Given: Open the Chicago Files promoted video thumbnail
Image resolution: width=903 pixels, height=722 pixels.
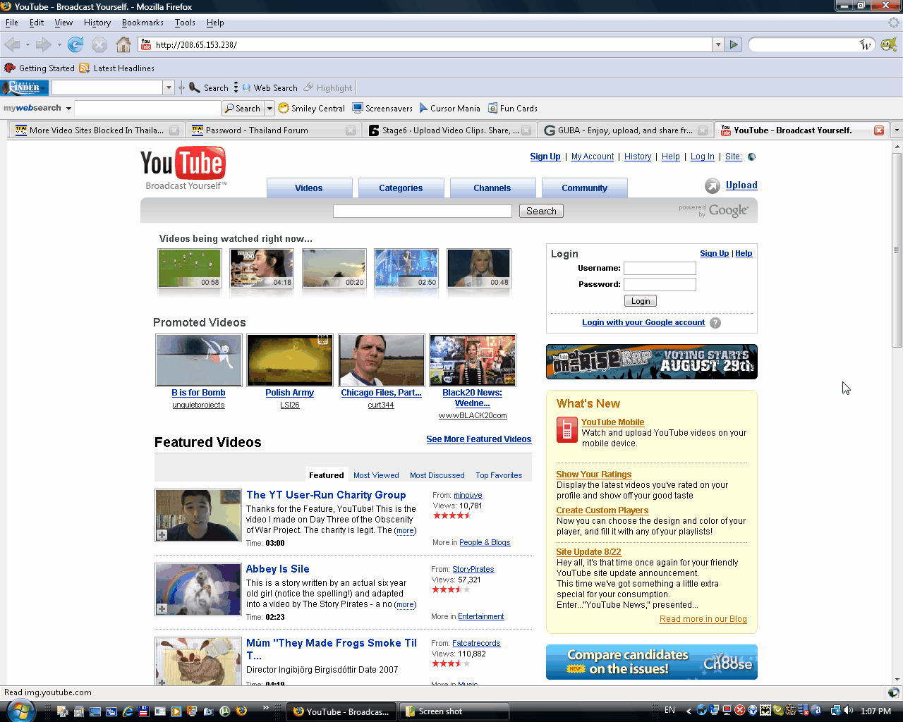Looking at the screenshot, I should pos(382,360).
